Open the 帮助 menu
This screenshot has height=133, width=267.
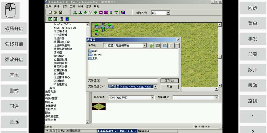point(96,6)
